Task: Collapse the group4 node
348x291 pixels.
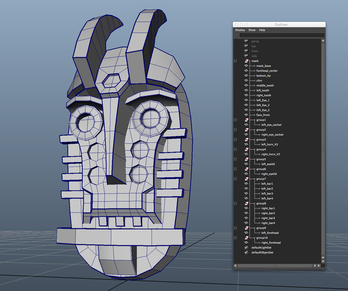Action: point(235,149)
